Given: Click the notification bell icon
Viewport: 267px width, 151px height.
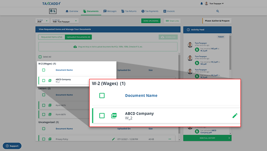Looking at the screenshot, I should [x=202, y=3].
